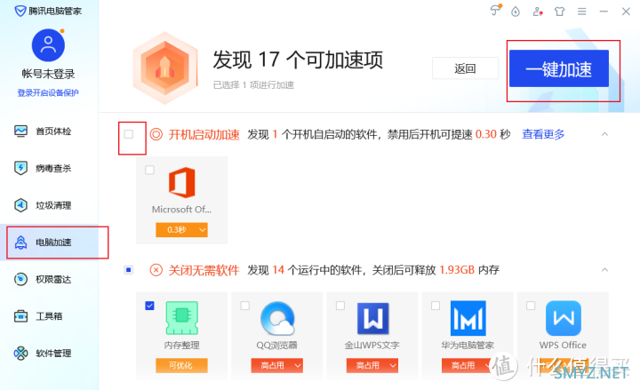Screen dimensions: 640x390
Task: Check the QQ浏览器 checkbox
Action: tap(245, 306)
